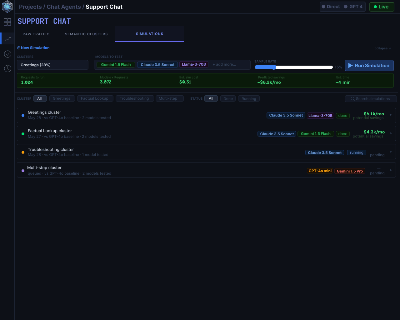Click Support Chat breadcrumb
This screenshot has width=400, height=320.
[x=104, y=7]
